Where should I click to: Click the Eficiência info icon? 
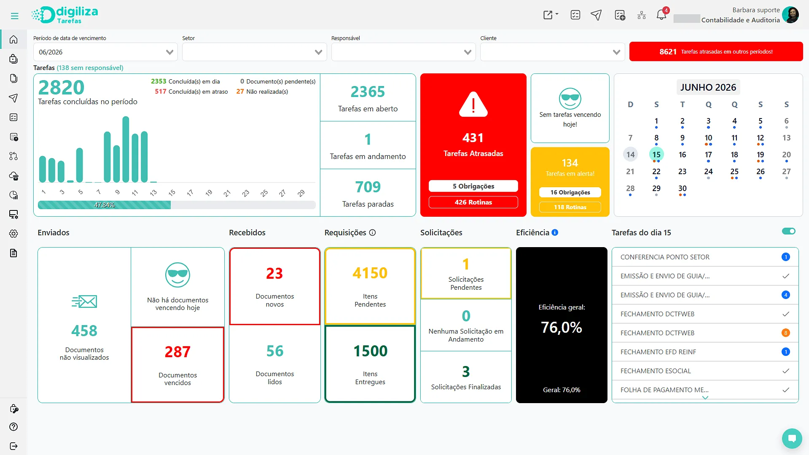555,232
